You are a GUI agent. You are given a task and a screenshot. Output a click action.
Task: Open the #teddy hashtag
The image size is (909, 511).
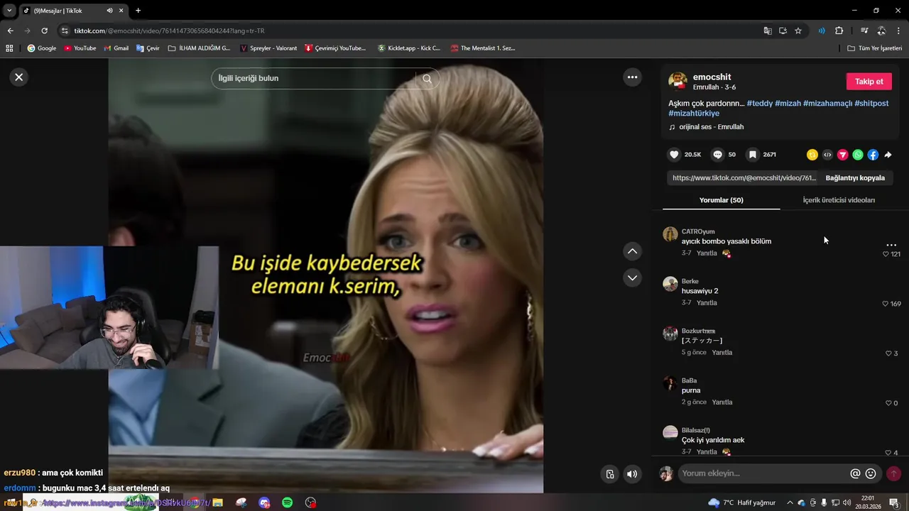759,104
